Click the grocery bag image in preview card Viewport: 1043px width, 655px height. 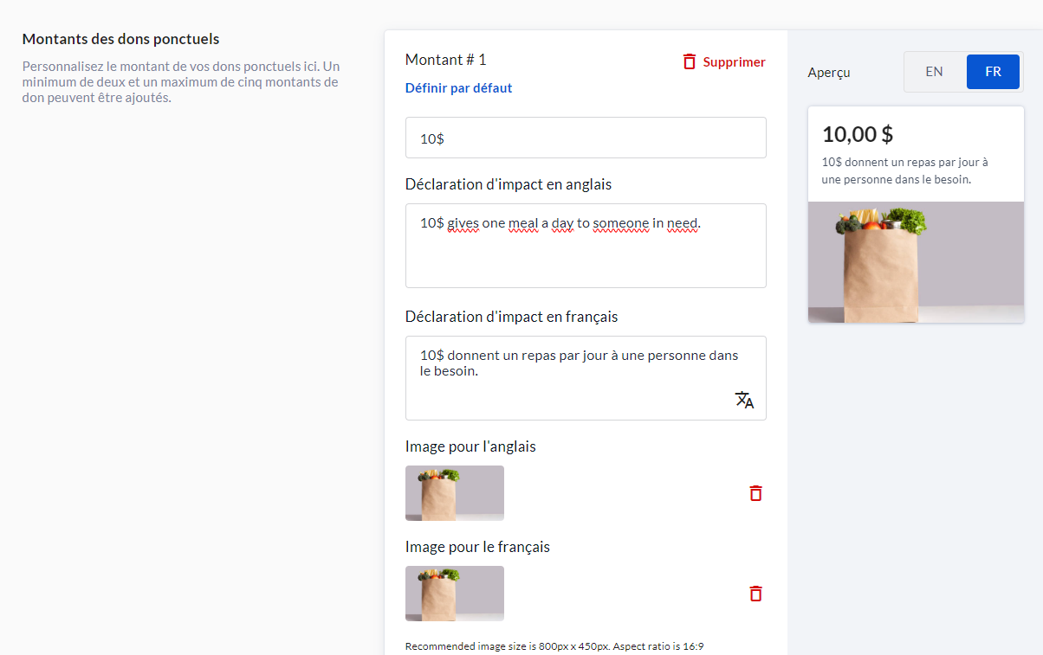point(916,262)
